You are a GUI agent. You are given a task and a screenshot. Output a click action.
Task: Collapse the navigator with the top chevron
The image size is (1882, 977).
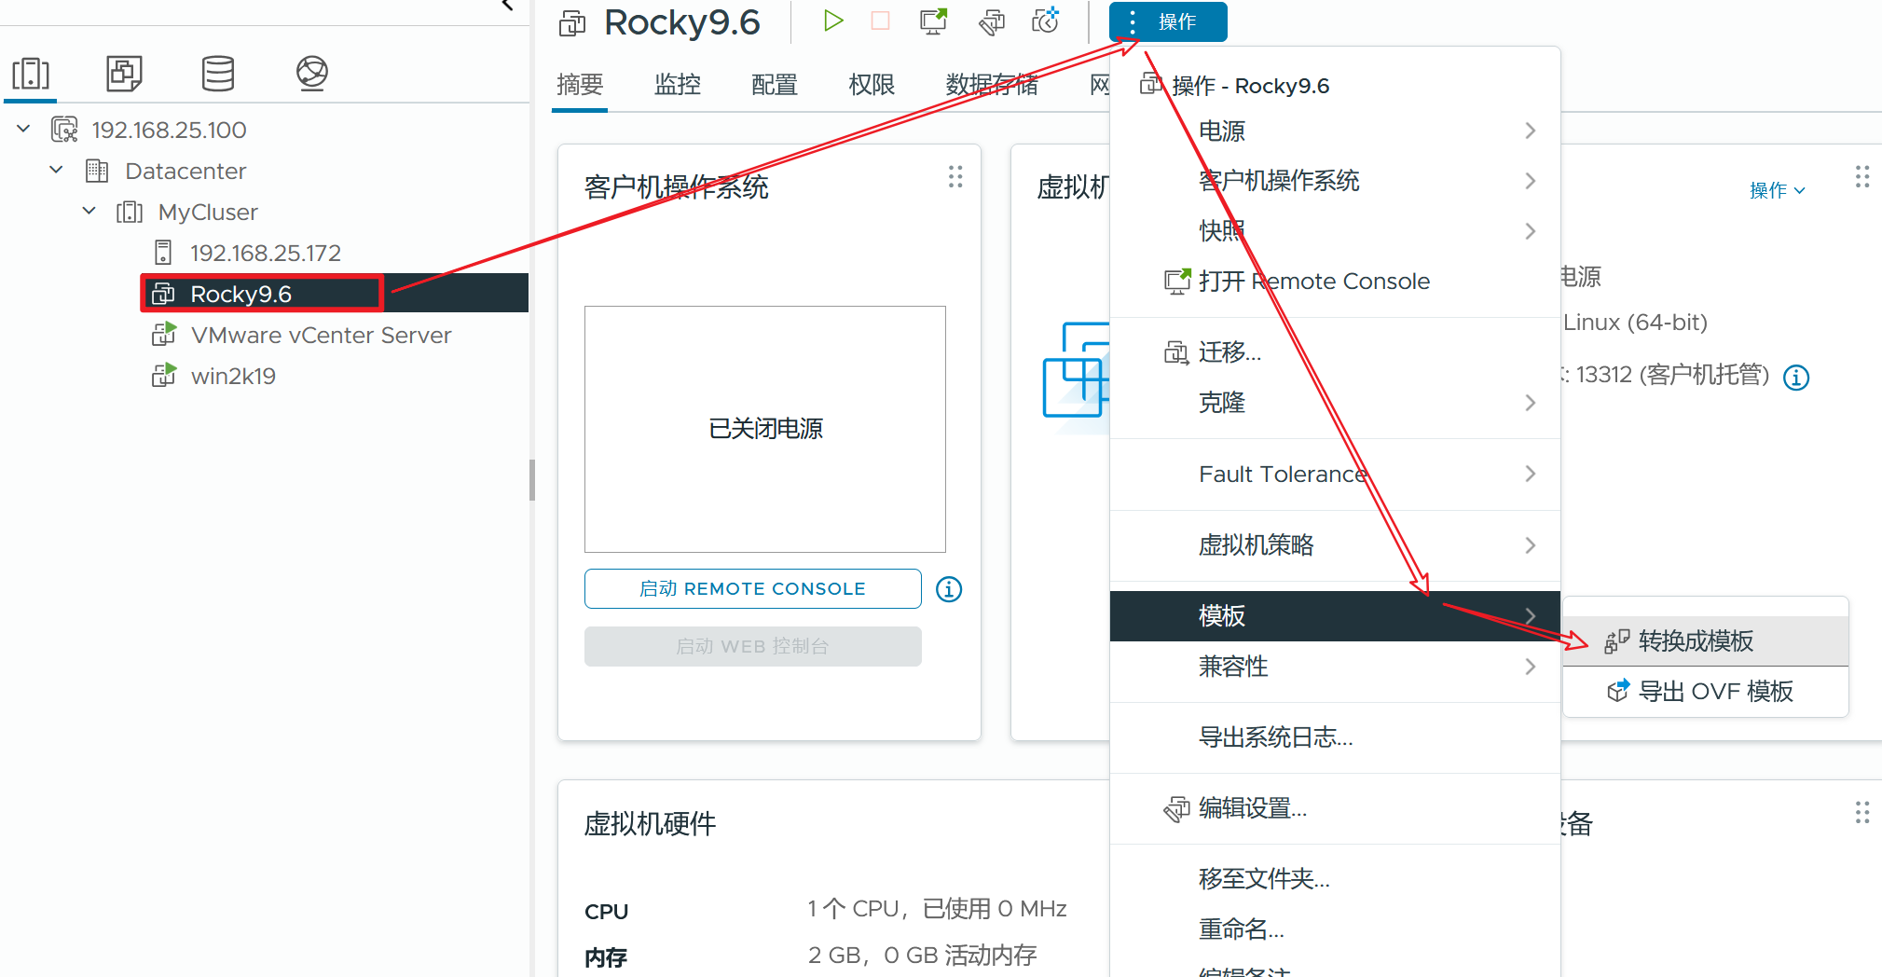pyautogui.click(x=508, y=6)
